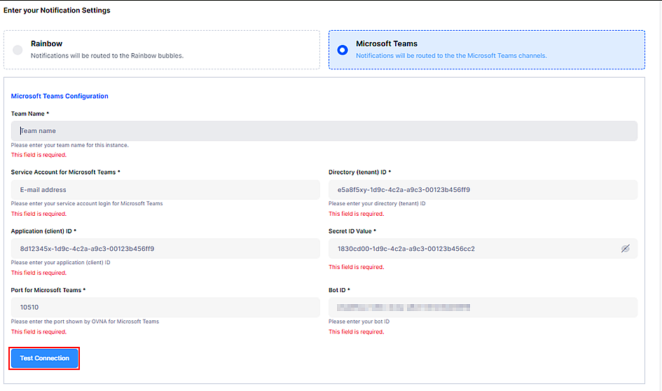Viewport: 662px width, 391px height.
Task: Select the Rainbow radio button
Action: click(x=18, y=50)
